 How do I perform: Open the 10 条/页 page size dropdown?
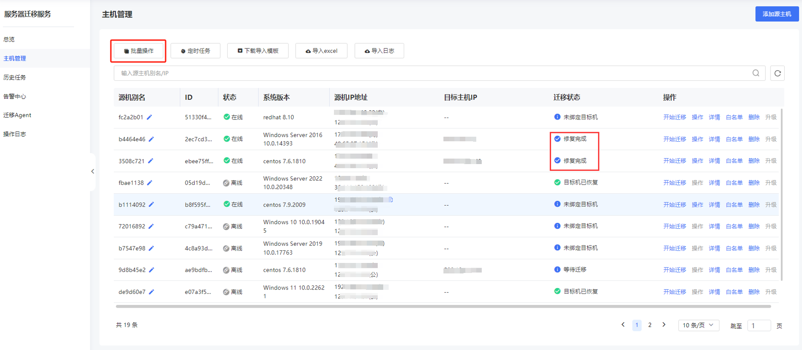(698, 325)
